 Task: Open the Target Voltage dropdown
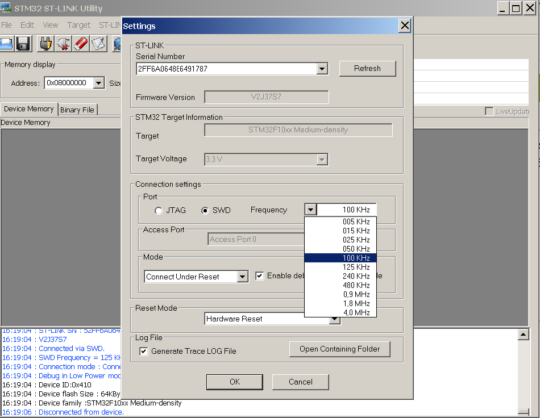tap(322, 159)
